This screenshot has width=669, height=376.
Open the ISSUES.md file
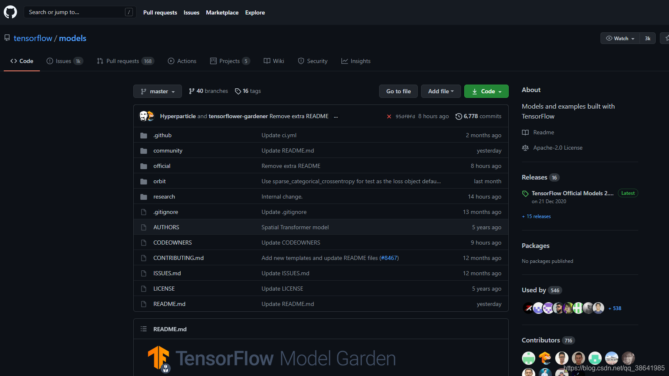(x=167, y=273)
